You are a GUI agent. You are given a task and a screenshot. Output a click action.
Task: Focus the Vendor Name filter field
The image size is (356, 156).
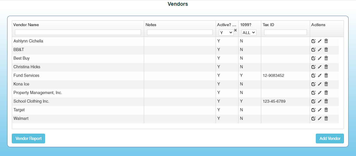pos(78,32)
